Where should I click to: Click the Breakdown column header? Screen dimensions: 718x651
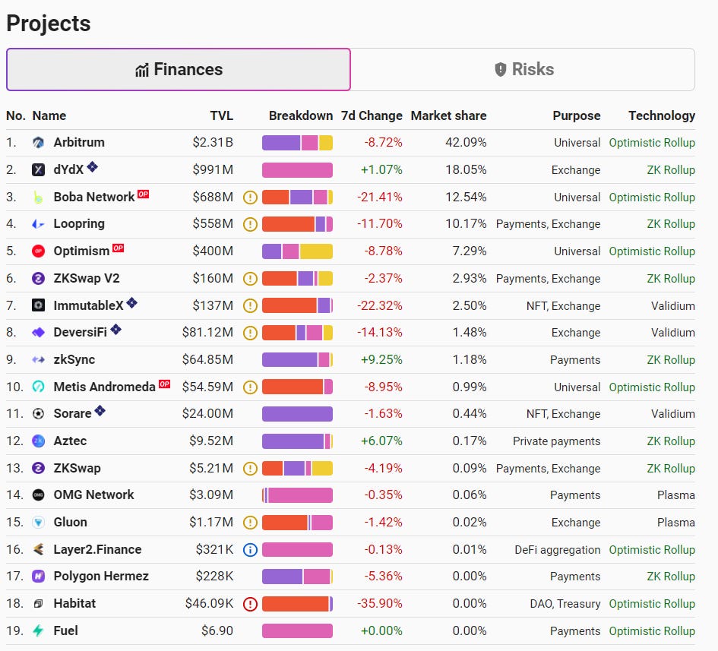301,115
